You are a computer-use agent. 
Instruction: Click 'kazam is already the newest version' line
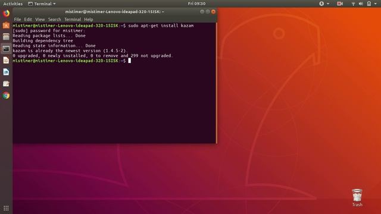pos(70,51)
